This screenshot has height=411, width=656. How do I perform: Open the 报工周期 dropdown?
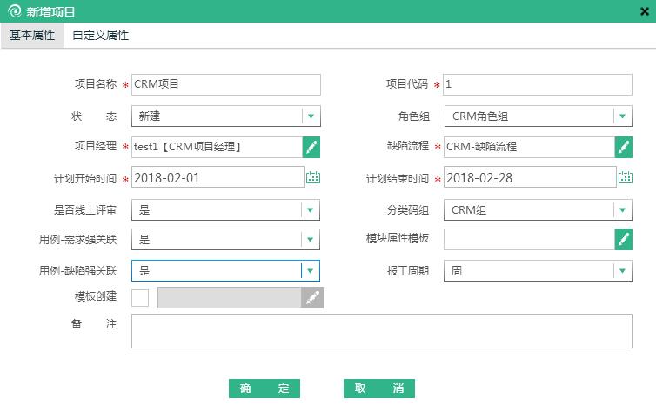[x=623, y=270]
